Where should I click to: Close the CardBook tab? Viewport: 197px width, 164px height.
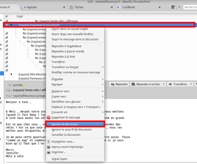[160, 7]
